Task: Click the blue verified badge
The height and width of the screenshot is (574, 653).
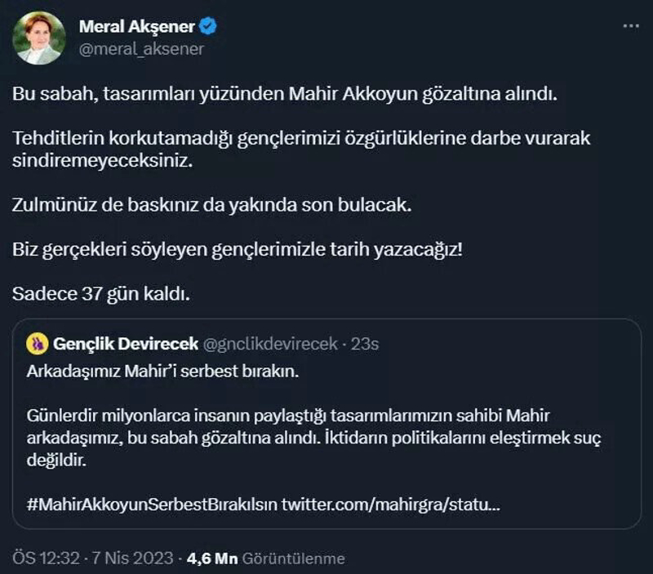Action: point(209,27)
